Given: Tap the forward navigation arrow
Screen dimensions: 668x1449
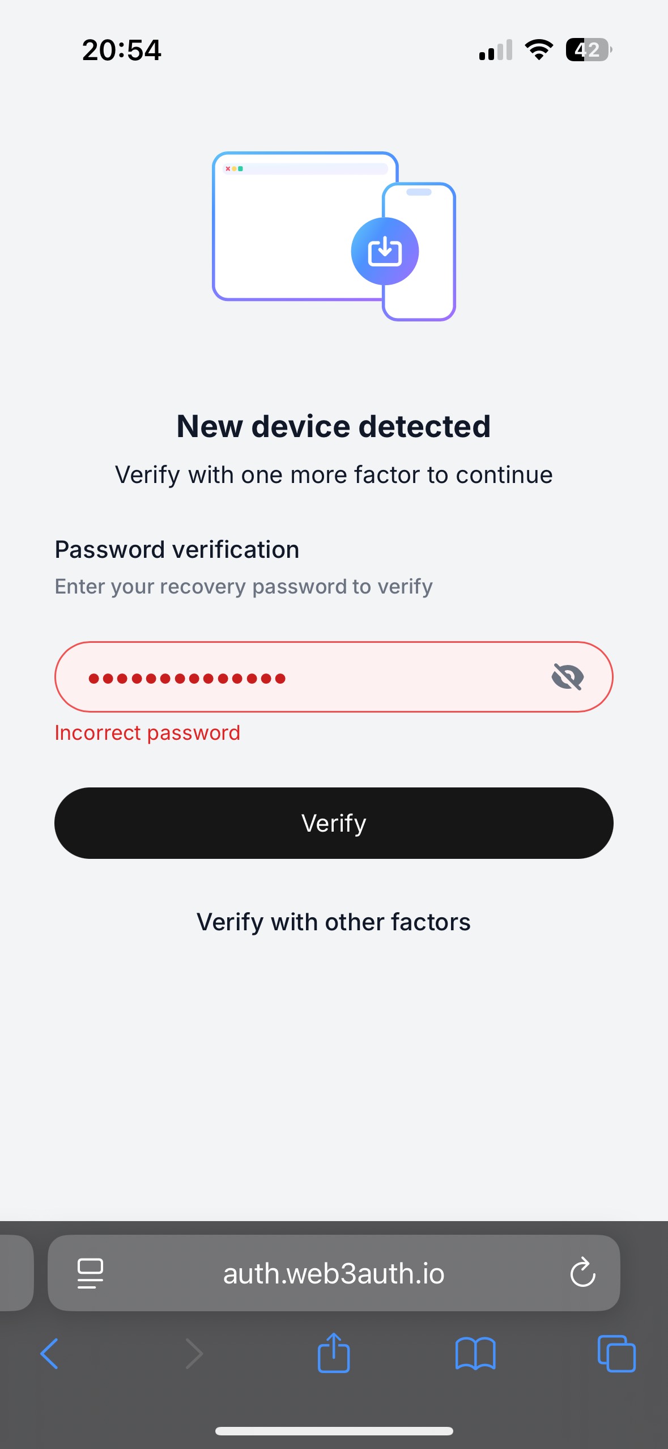Looking at the screenshot, I should click(194, 1354).
